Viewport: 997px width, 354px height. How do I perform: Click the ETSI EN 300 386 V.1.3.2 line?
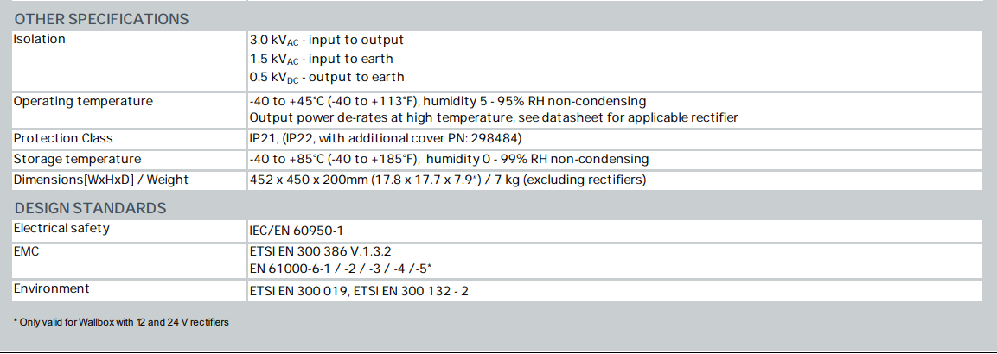click(320, 251)
